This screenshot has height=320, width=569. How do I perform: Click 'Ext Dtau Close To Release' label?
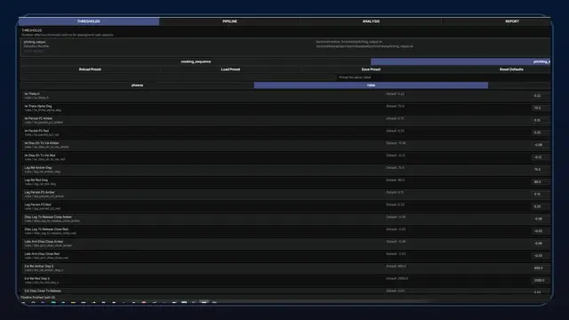click(43, 291)
